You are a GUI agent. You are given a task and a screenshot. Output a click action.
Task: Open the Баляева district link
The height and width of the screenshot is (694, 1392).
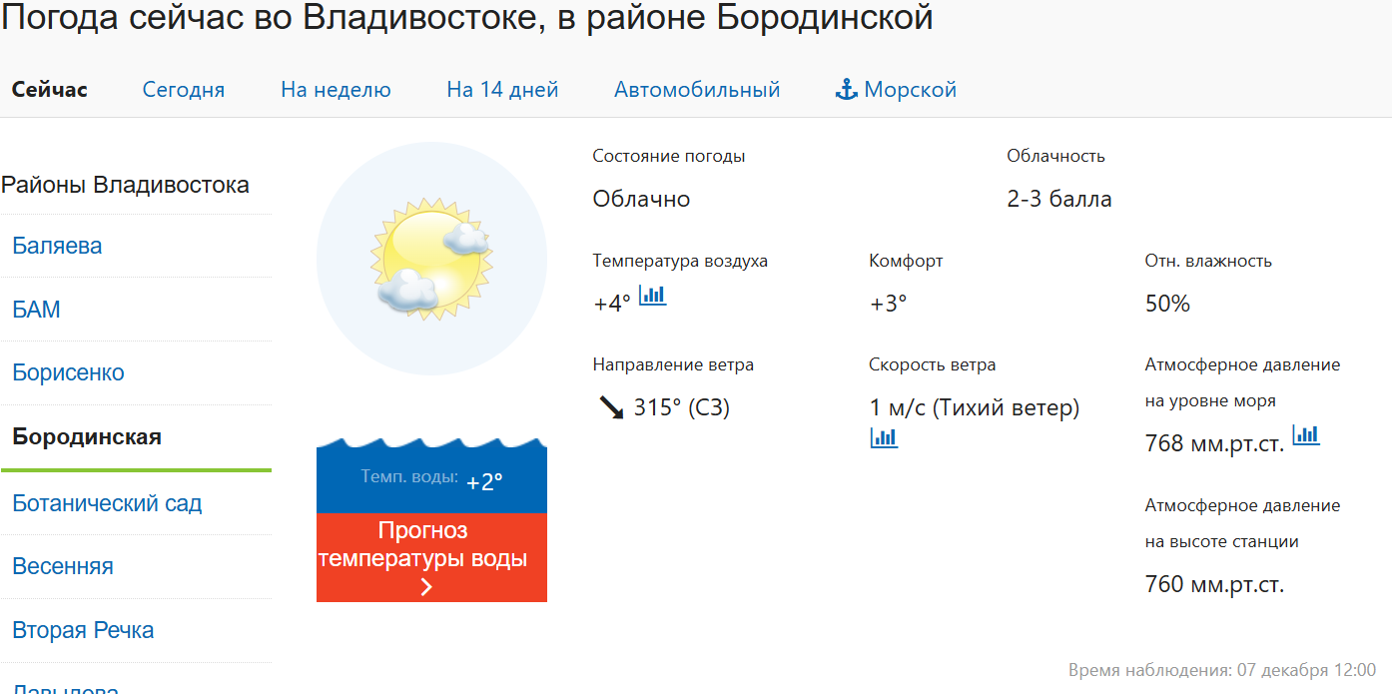pyautogui.click(x=57, y=246)
